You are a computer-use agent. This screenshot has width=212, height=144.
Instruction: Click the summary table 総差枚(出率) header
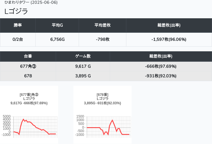coord(169,25)
